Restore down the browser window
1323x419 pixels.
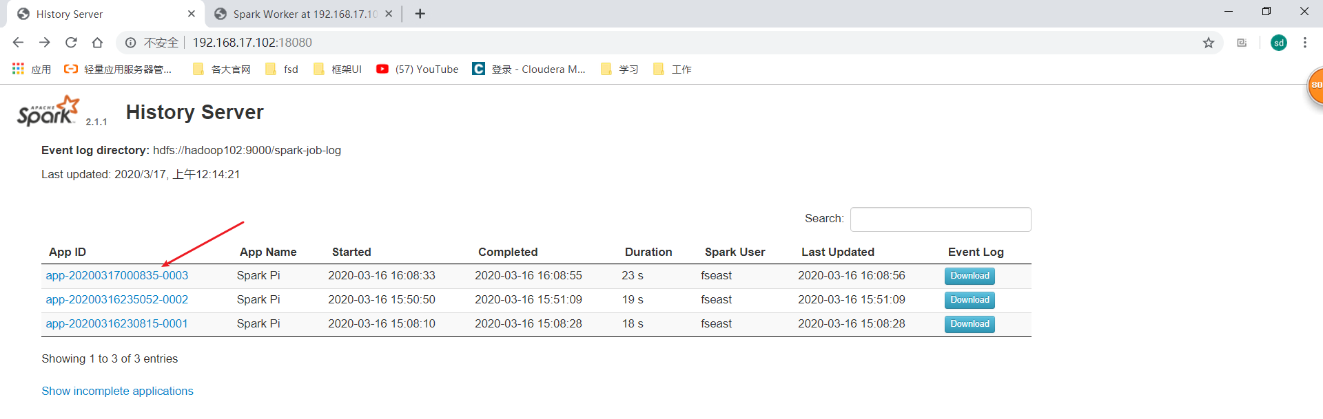[1266, 12]
